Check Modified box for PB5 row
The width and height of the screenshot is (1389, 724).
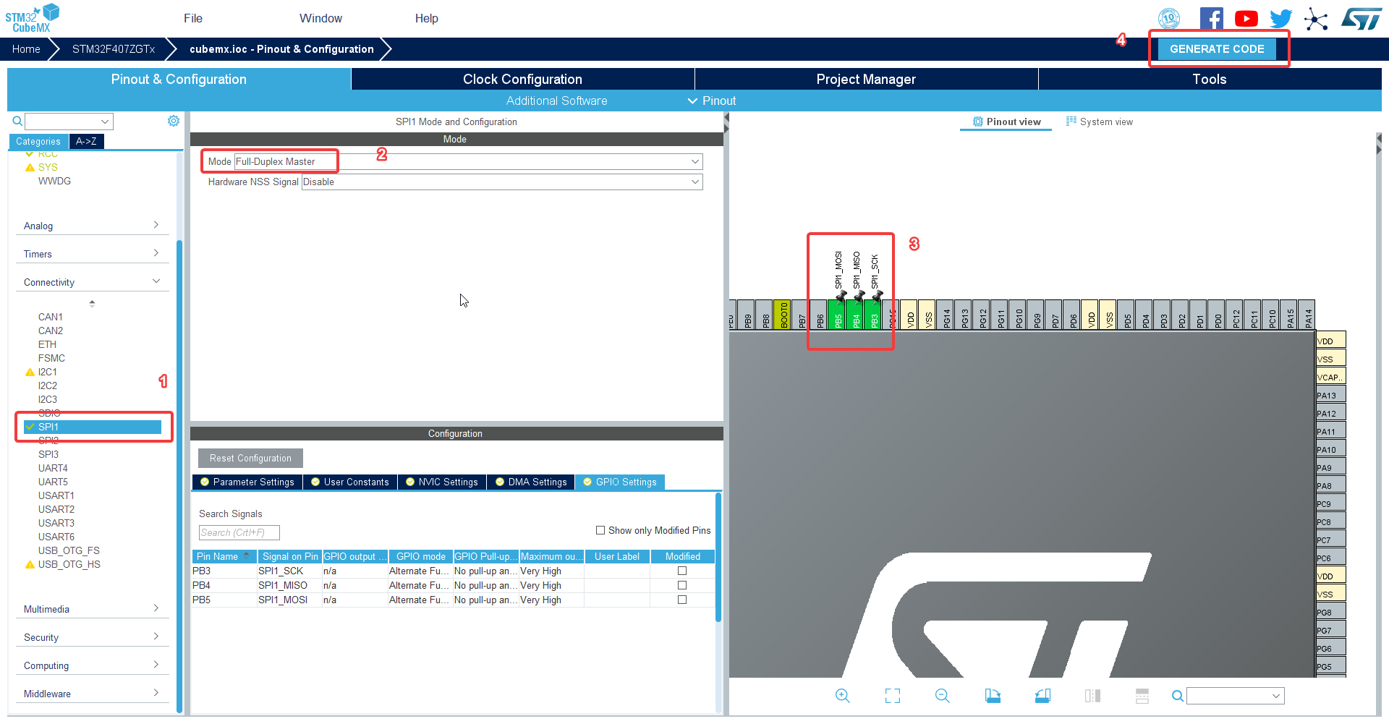682,600
